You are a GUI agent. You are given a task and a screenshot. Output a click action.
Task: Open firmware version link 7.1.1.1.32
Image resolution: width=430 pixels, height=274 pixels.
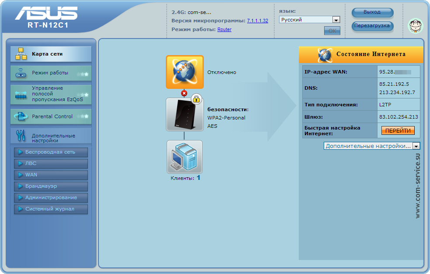click(257, 21)
